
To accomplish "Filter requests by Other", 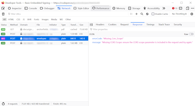I will (68, 19).
